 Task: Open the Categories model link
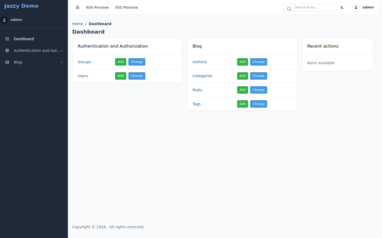202,76
